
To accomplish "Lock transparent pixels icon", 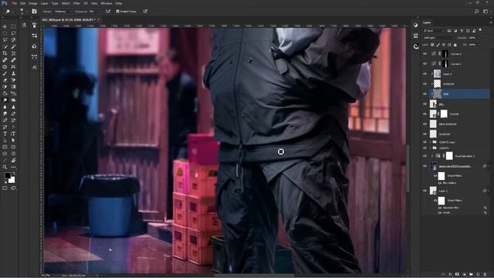I will click(432, 45).
